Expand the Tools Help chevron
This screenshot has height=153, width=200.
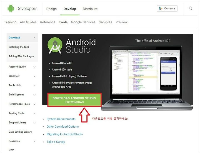coord(34,85)
